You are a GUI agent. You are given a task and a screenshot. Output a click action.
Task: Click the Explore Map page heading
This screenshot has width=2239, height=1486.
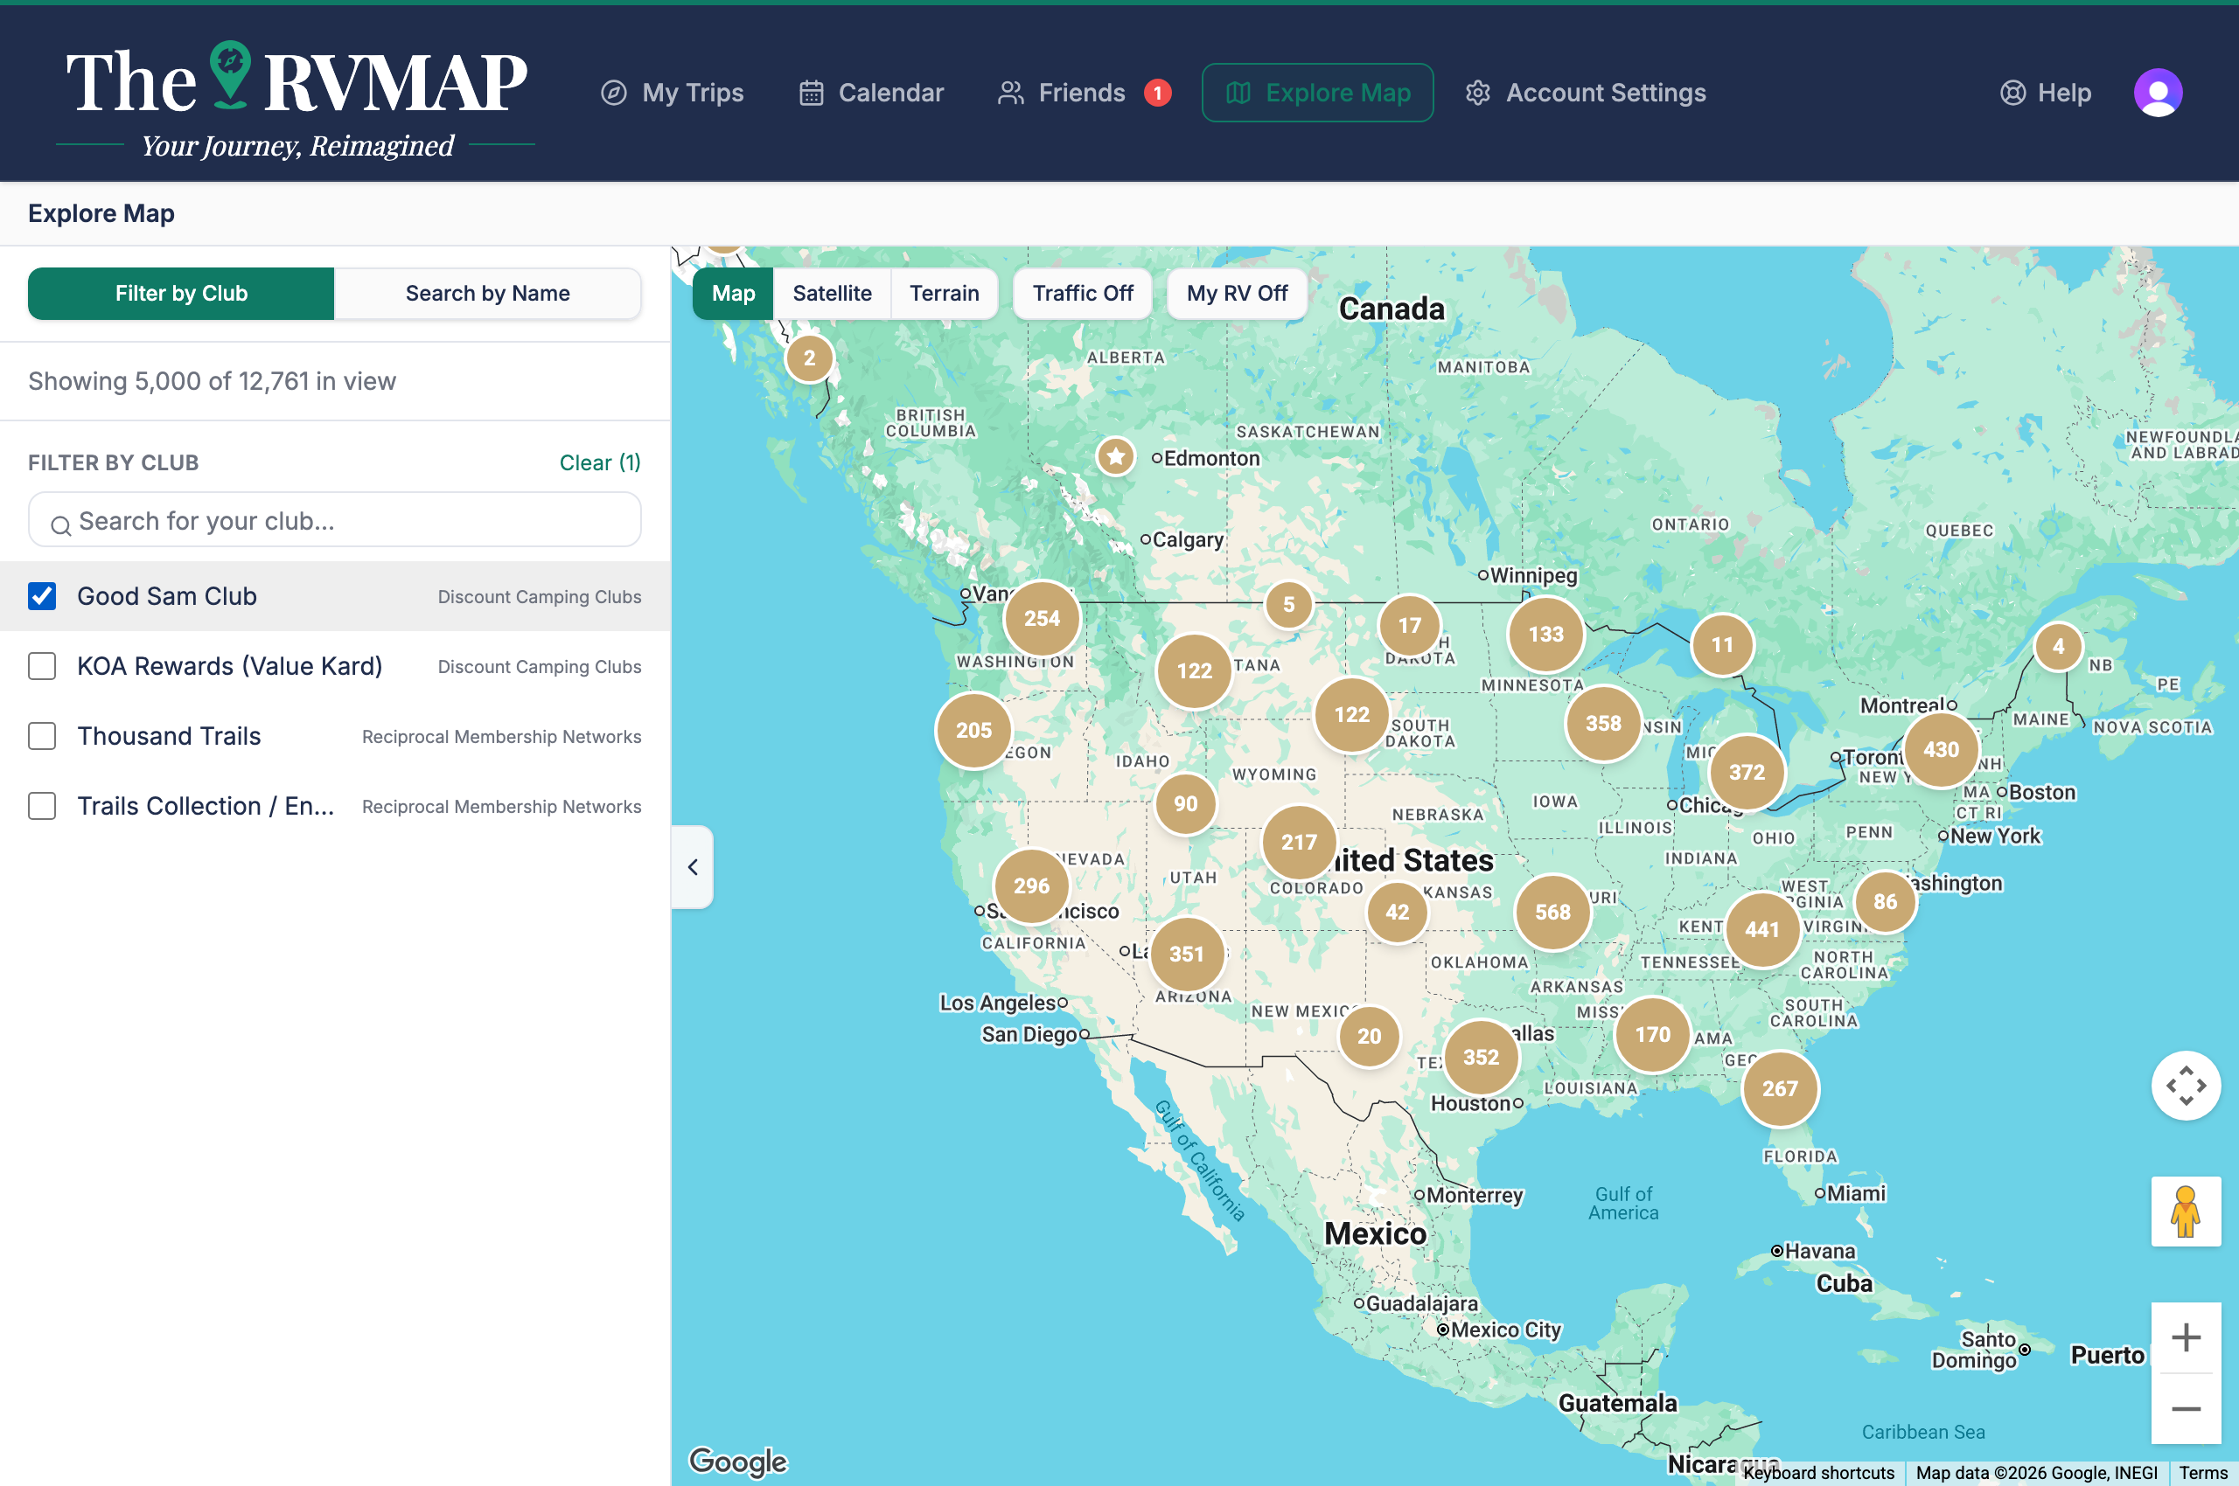(101, 213)
